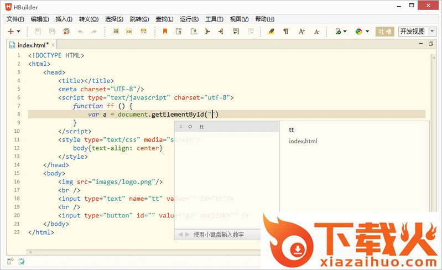
Task: Decrease font size with A- icon
Action: (317, 32)
